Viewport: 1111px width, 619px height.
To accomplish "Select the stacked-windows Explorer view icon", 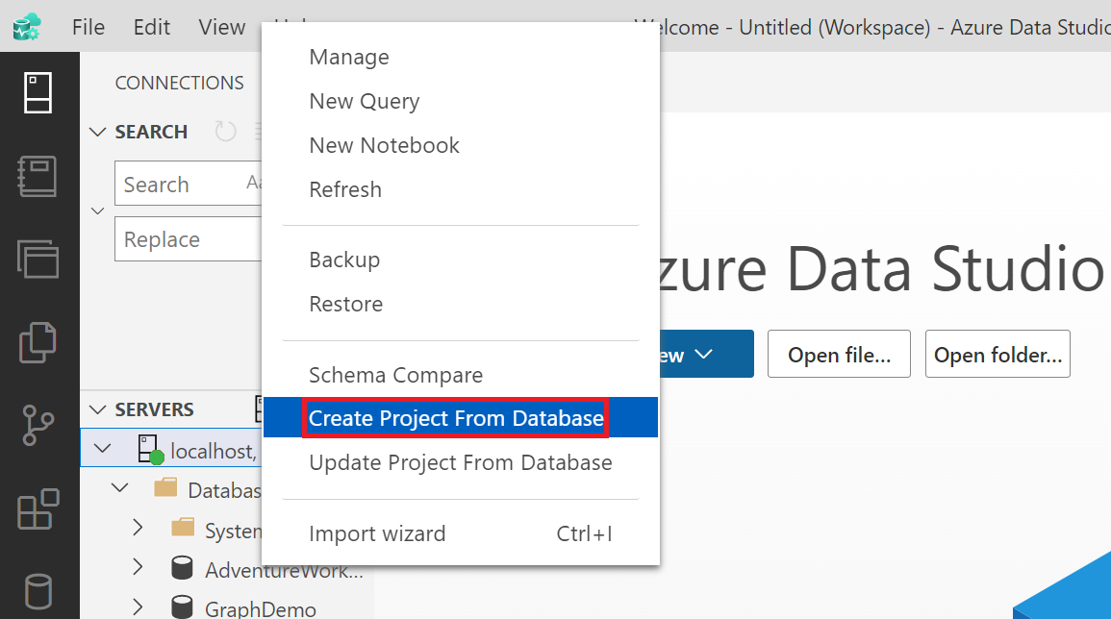I will pyautogui.click(x=39, y=260).
